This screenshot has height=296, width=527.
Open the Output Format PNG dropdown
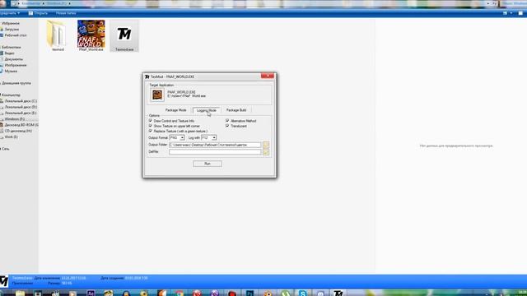(x=177, y=137)
